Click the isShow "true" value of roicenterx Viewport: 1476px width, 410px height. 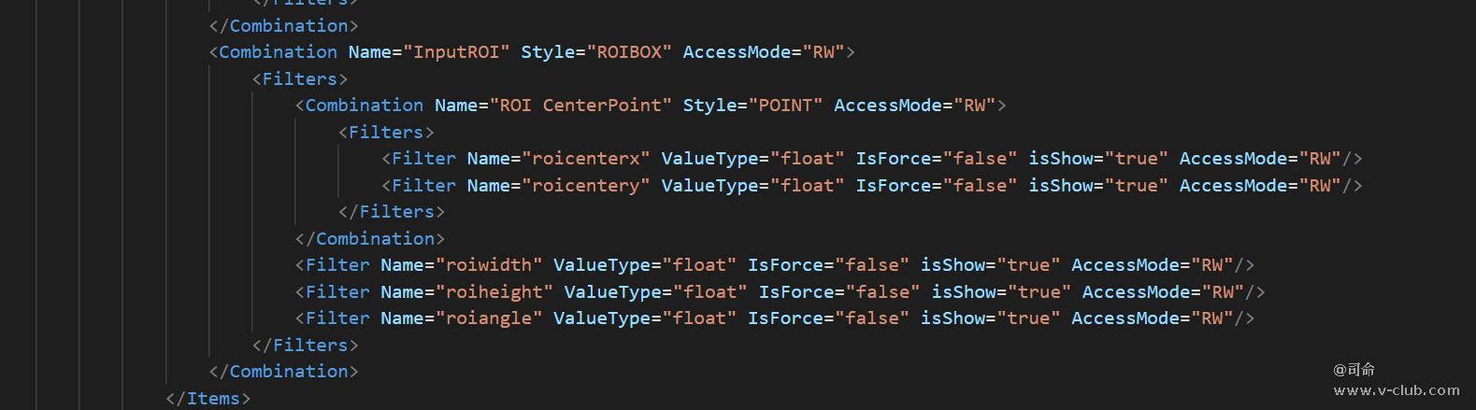point(1137,159)
